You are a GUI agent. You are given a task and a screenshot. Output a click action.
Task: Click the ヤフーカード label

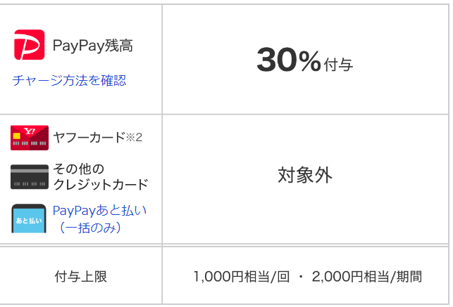[x=89, y=138]
